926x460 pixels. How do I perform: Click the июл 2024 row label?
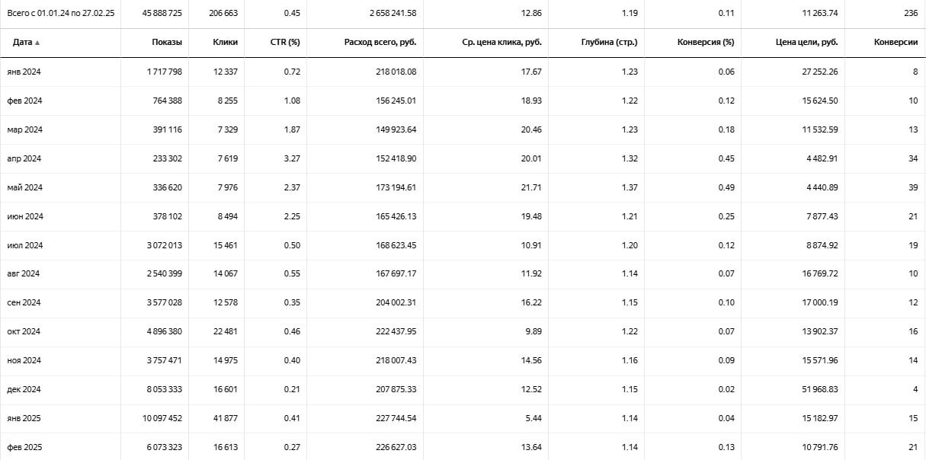pyautogui.click(x=25, y=245)
